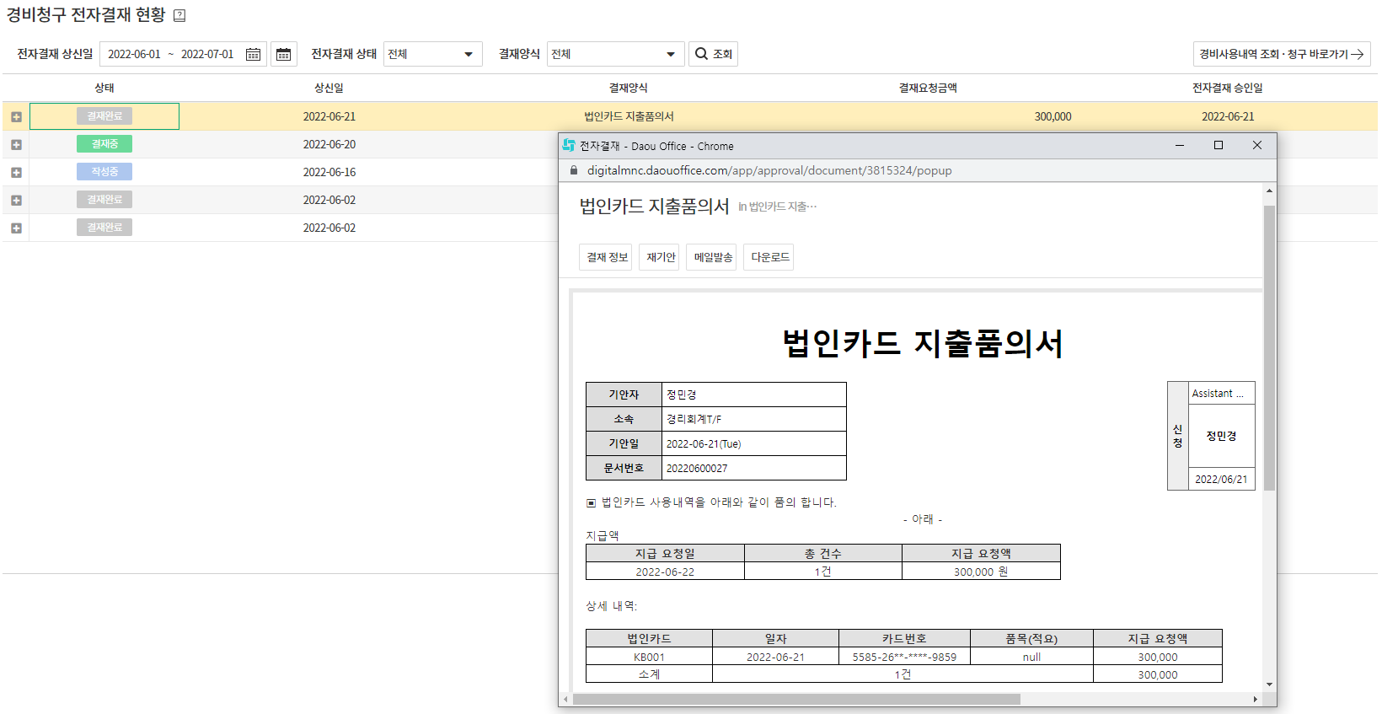Expand the fourth row with 결재완료 status
Viewport: 1382px width, 714px height.
coord(16,201)
